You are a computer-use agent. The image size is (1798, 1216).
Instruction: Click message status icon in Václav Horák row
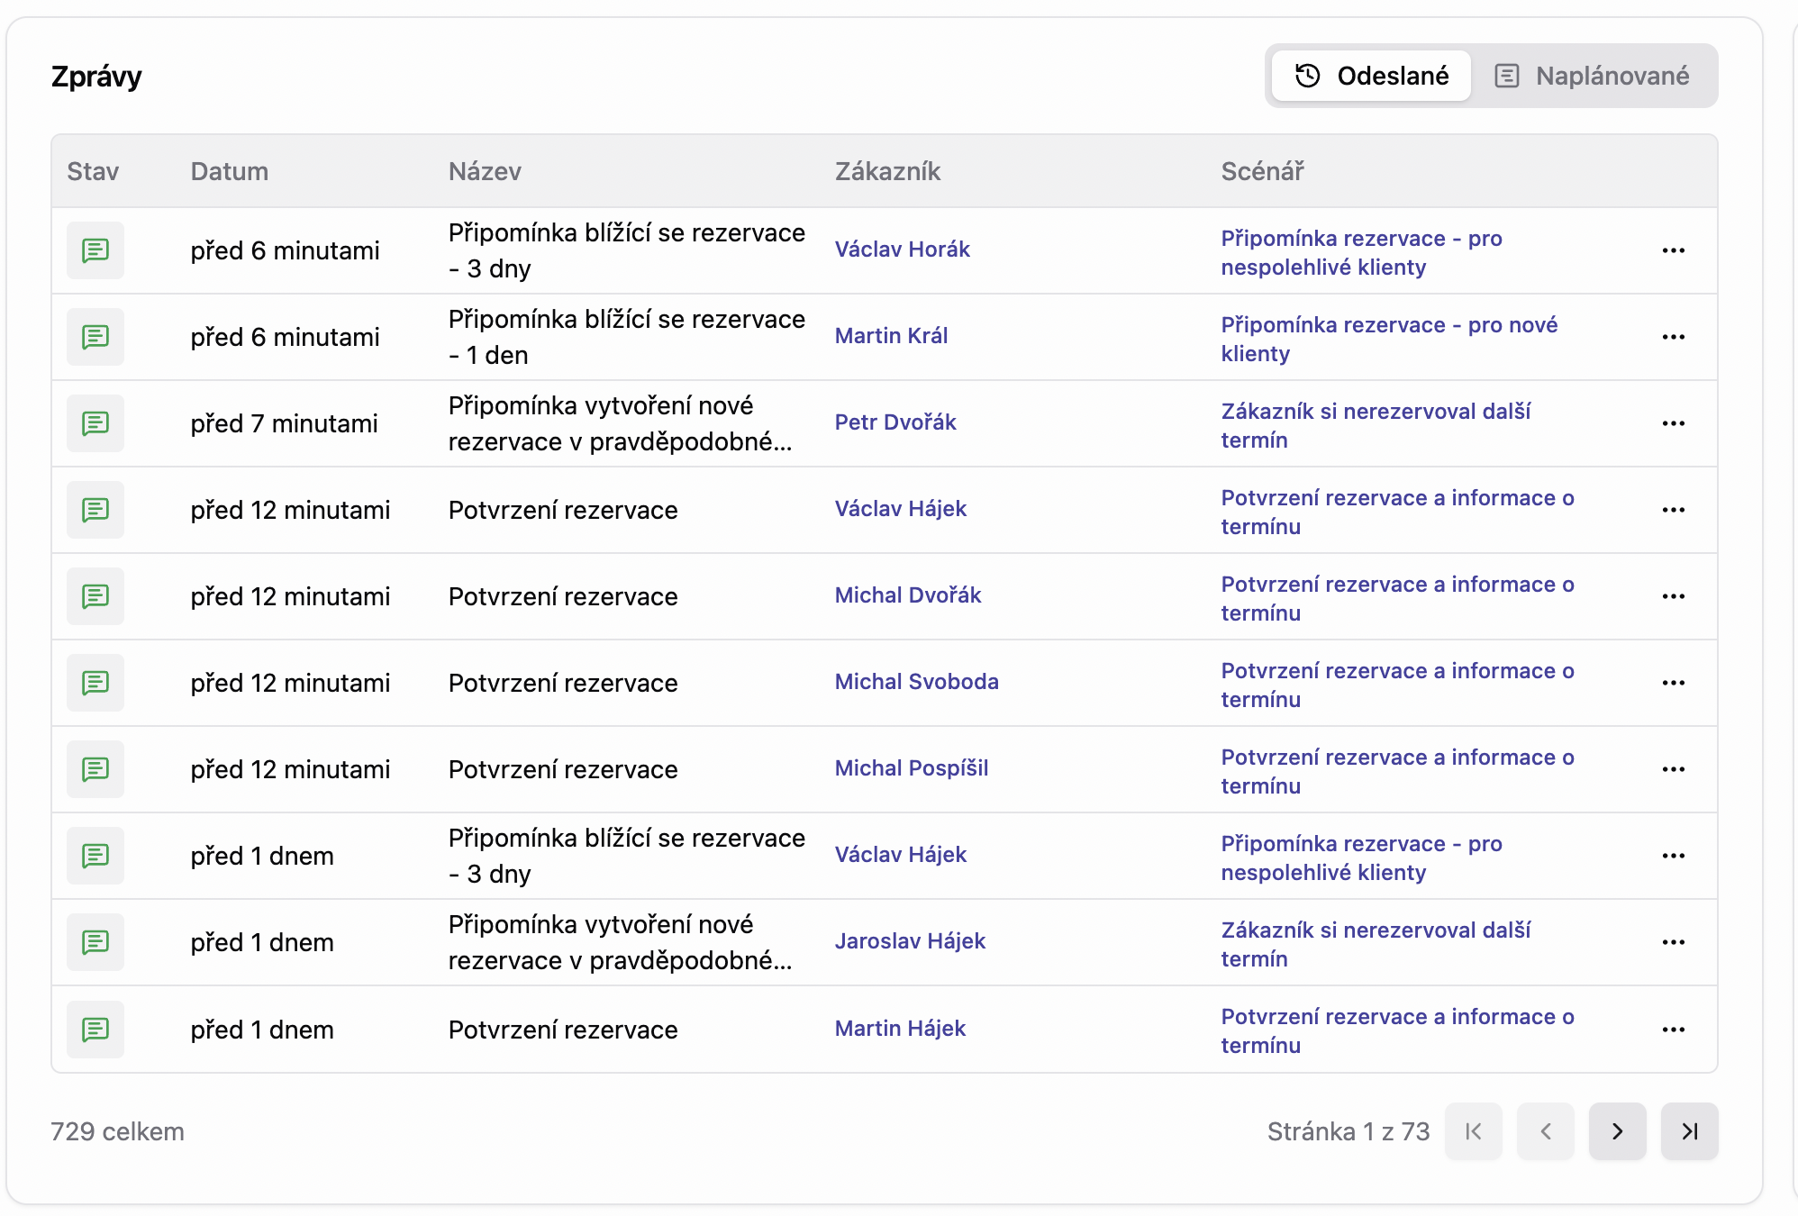coord(95,250)
